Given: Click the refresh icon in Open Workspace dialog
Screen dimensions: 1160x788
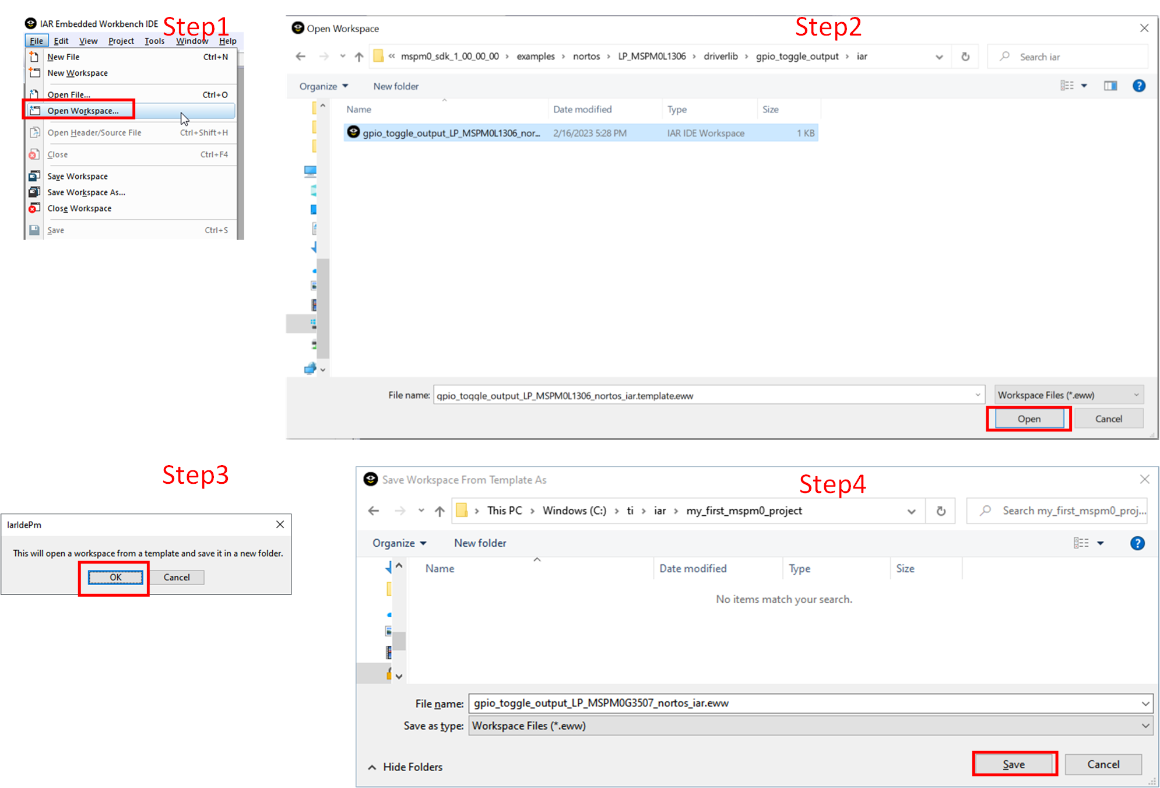Looking at the screenshot, I should [965, 57].
